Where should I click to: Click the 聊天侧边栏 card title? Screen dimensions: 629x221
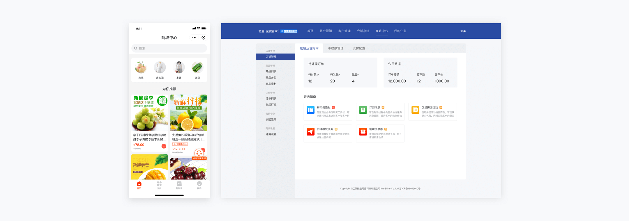pos(324,108)
